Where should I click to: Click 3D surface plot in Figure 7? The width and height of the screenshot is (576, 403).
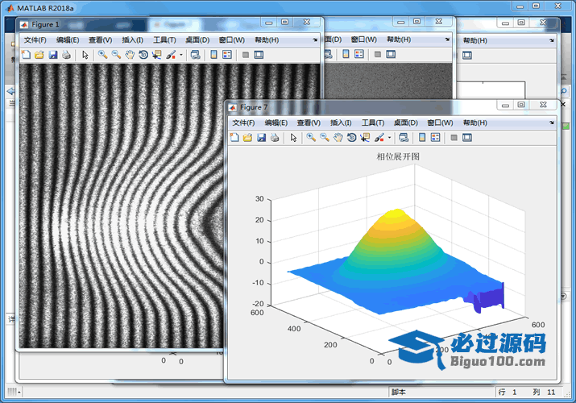pyautogui.click(x=396, y=263)
